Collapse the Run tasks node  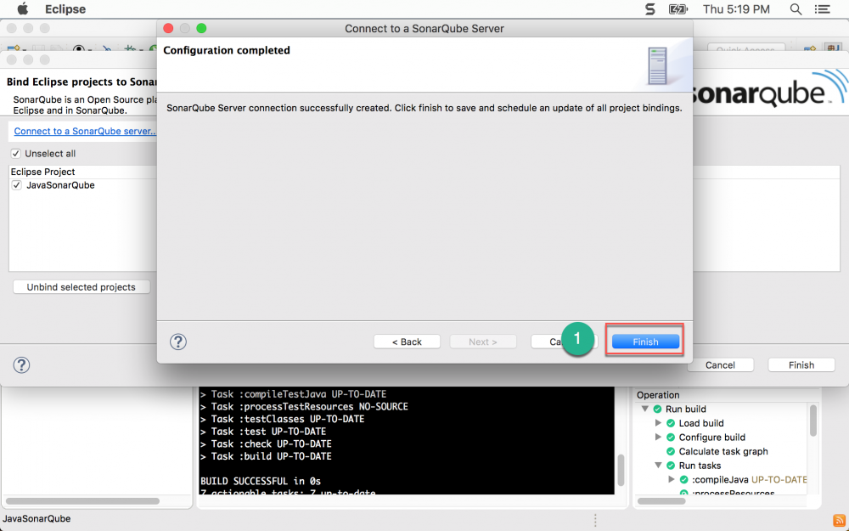click(659, 465)
